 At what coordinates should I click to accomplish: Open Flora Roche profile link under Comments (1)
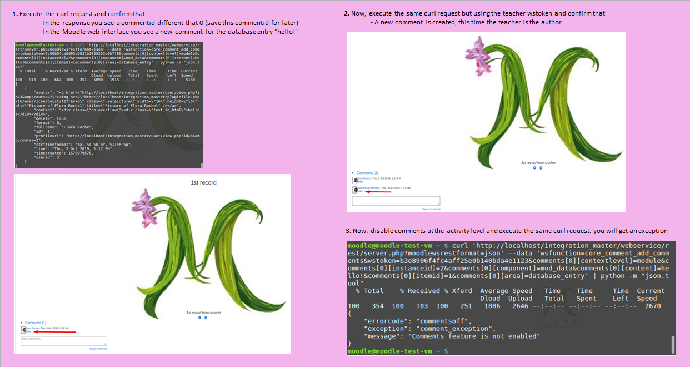click(x=33, y=328)
